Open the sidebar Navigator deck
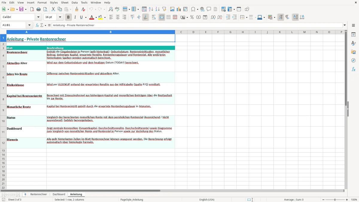359x202 pixels. coord(353,61)
